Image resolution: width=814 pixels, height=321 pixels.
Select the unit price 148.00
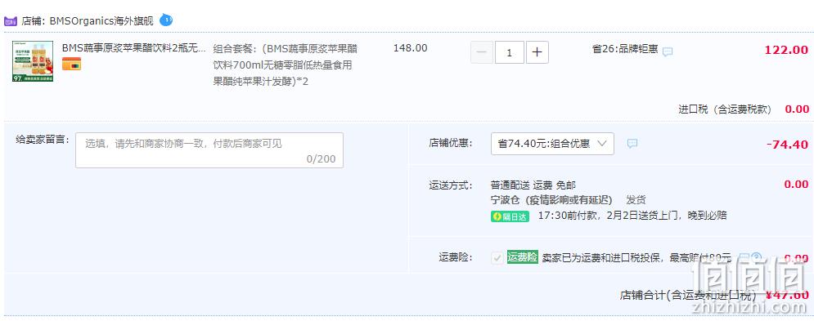(x=410, y=48)
